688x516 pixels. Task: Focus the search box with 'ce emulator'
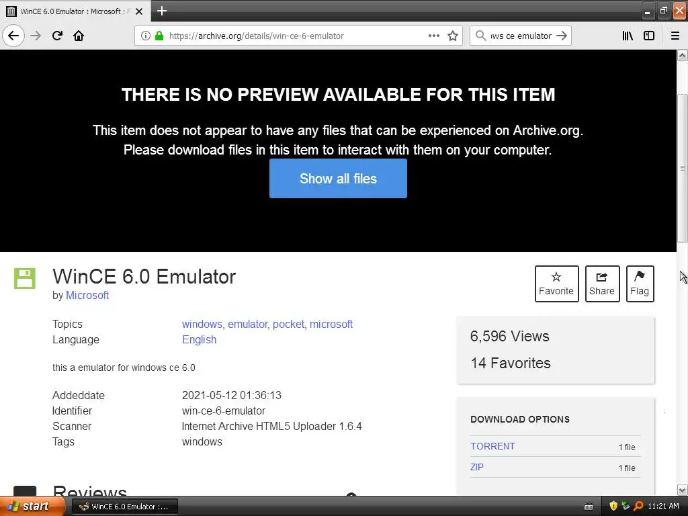pos(521,36)
